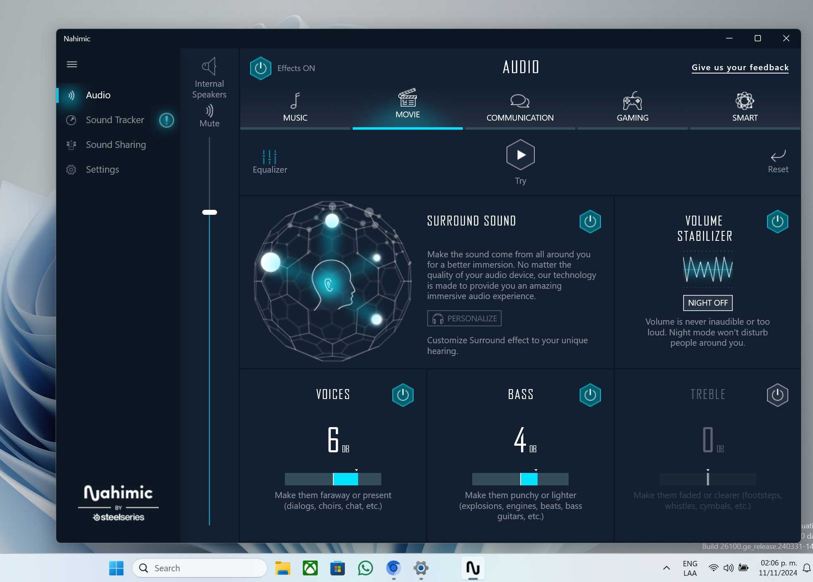
Task: Open Sound Tracker from the sidebar
Action: point(115,120)
